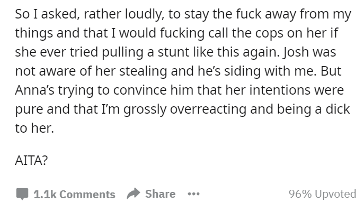Click the word "Anna's" in the post
Screen dimensions: 364x212
coord(34,90)
